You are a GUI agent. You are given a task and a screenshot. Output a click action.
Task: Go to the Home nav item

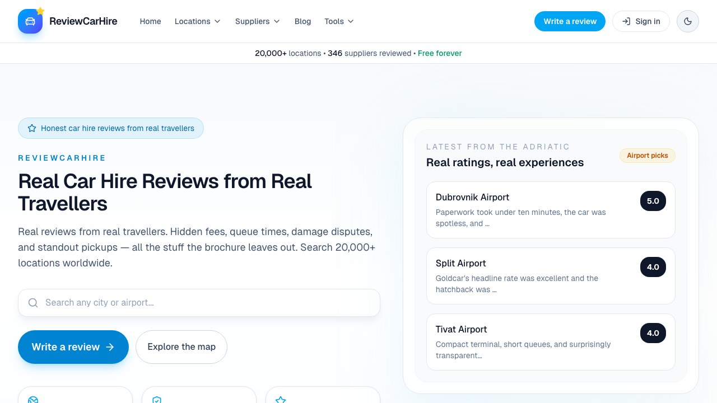tap(150, 21)
